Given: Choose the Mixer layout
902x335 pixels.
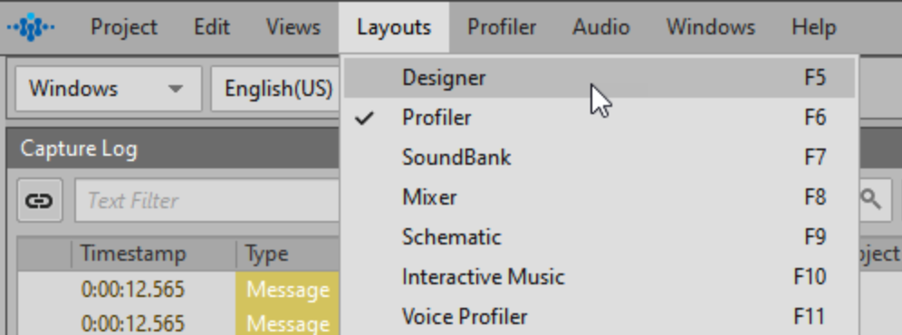Looking at the screenshot, I should point(599,196).
